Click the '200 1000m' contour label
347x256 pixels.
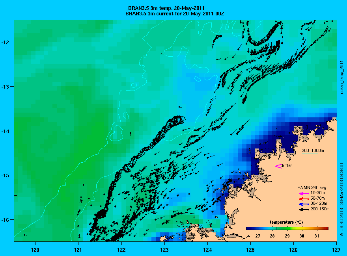tap(313, 150)
